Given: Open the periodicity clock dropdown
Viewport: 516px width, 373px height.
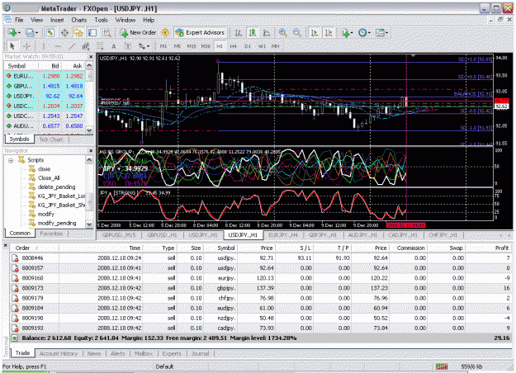Looking at the screenshot, I should 364,32.
